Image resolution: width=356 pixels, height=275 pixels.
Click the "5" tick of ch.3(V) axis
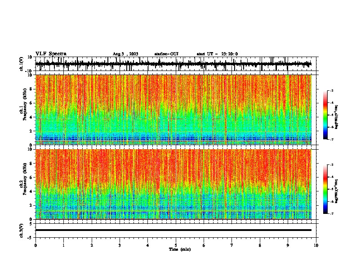[31, 224]
